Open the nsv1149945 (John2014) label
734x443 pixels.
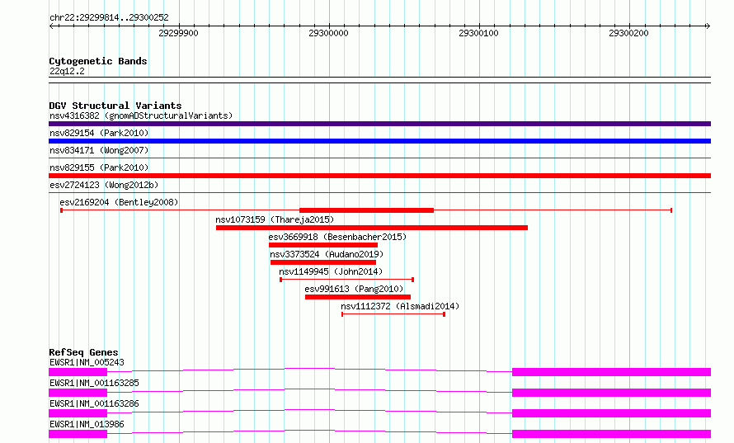[331, 271]
